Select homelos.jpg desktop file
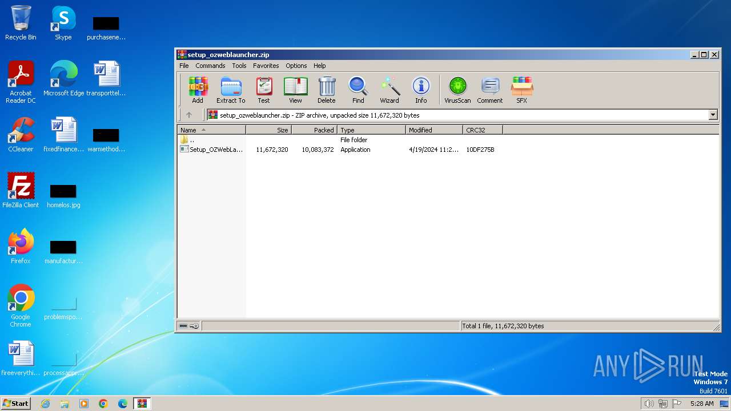The image size is (731, 411). click(x=63, y=196)
